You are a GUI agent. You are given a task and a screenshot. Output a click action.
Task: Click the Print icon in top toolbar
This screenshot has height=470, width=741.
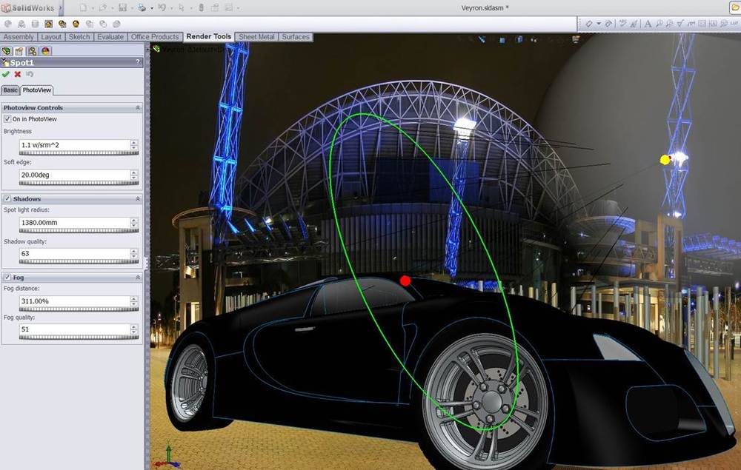[142, 8]
